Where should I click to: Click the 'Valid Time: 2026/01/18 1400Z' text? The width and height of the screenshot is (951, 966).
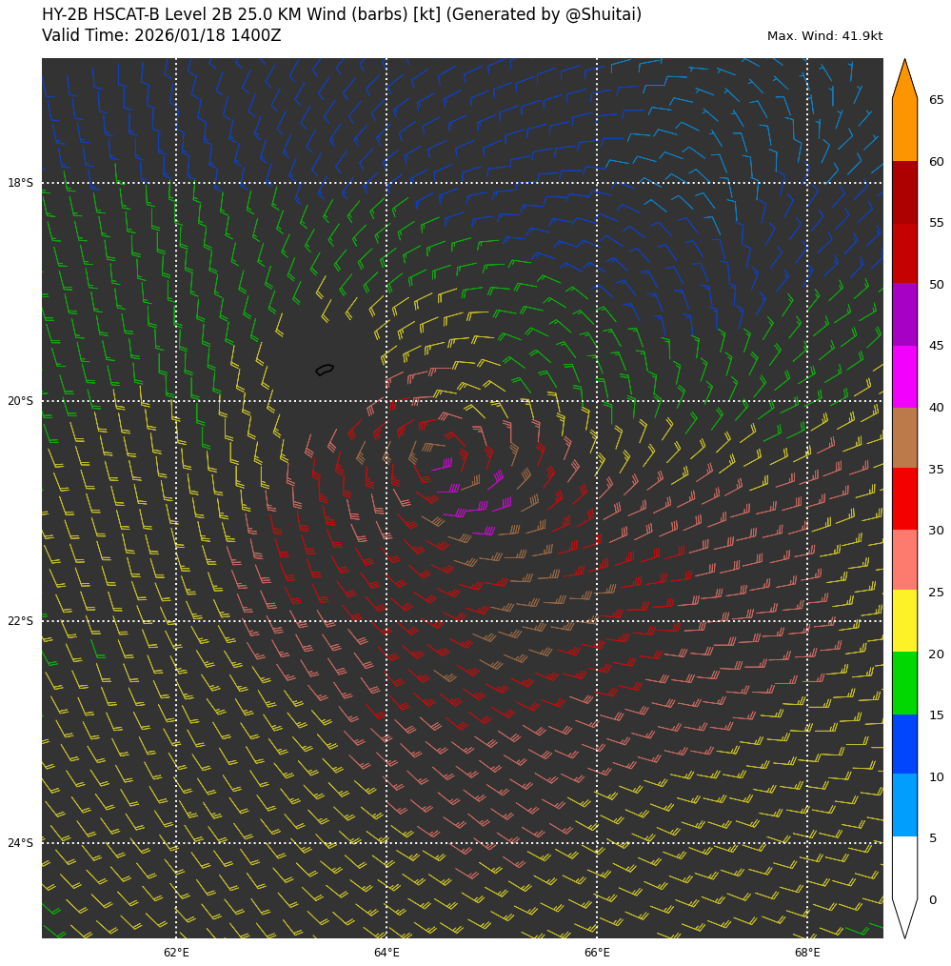tap(162, 36)
